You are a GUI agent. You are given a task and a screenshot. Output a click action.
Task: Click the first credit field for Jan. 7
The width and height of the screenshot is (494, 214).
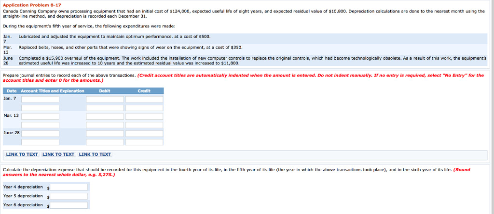click(x=144, y=99)
